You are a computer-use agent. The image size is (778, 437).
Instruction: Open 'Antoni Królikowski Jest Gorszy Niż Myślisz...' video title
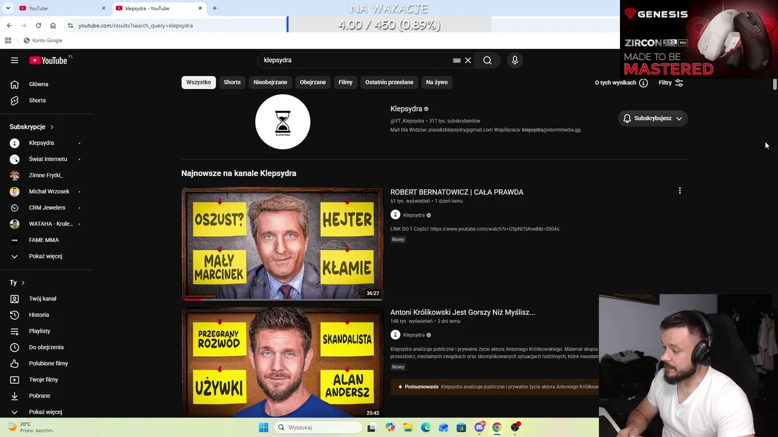[x=463, y=313]
